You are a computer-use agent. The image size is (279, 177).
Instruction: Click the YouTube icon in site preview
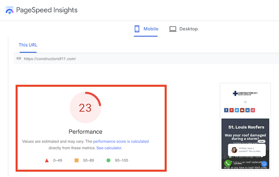[x=242, y=110]
